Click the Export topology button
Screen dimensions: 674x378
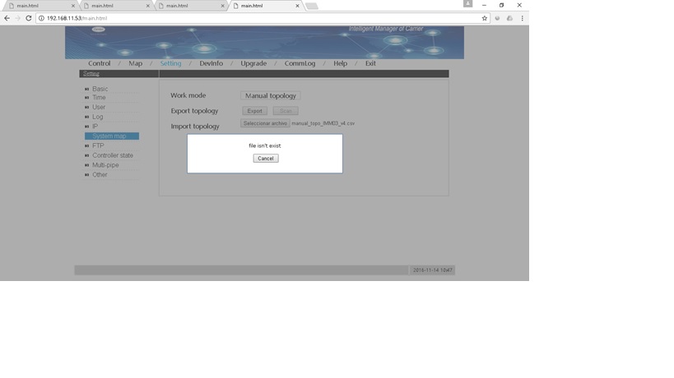255,111
